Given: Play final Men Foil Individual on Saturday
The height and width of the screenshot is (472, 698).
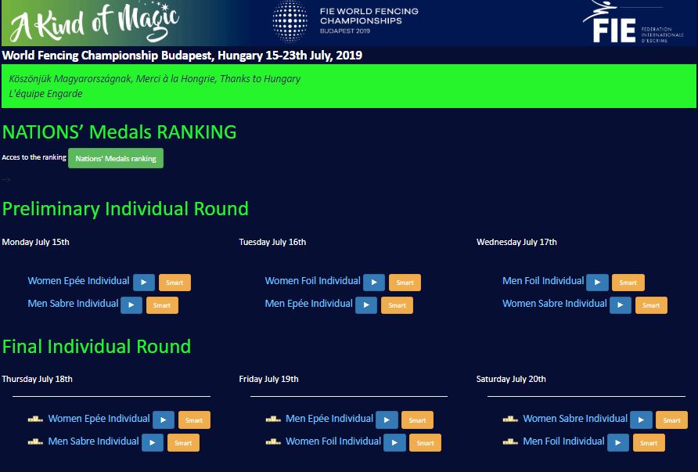Looking at the screenshot, I should coord(618,442).
